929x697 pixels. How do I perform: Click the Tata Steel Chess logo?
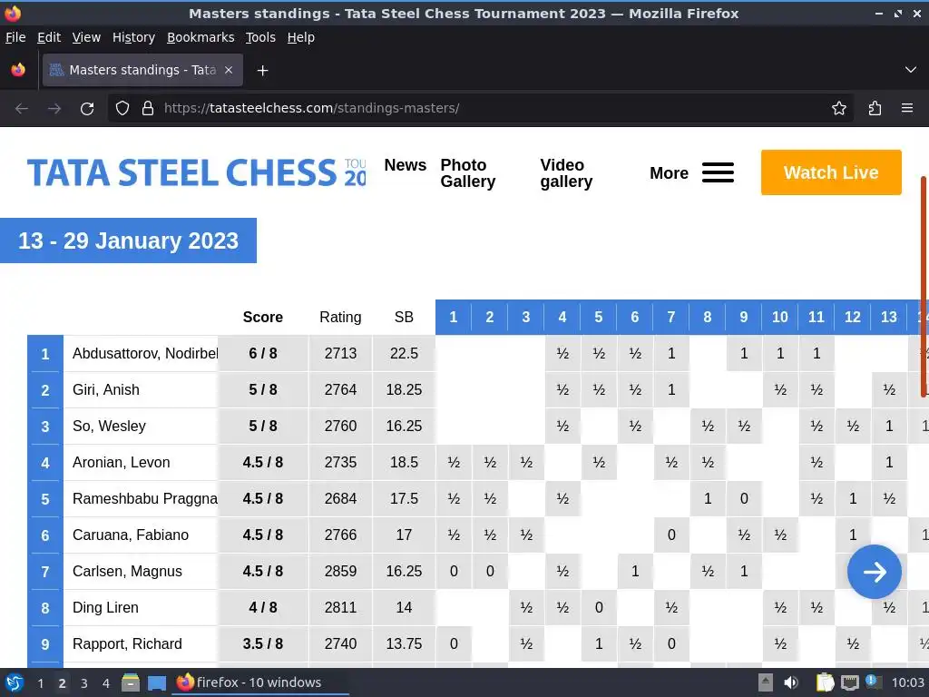[x=197, y=172]
